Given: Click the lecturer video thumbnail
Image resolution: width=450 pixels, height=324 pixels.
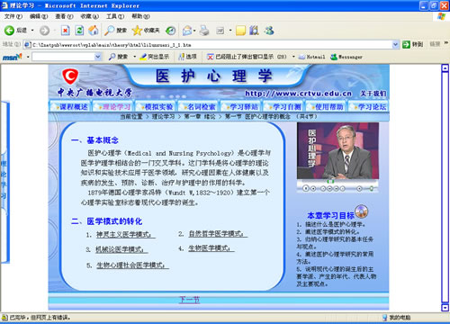Looking at the screenshot, I should pos(337,150).
